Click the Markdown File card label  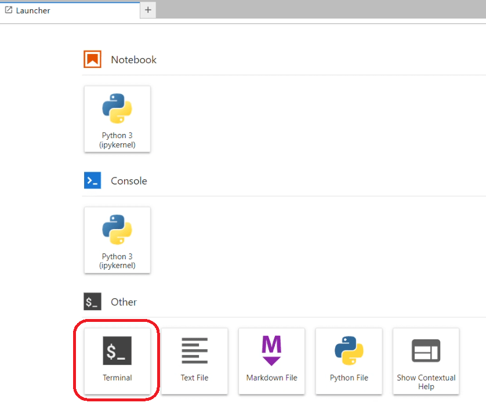271,378
